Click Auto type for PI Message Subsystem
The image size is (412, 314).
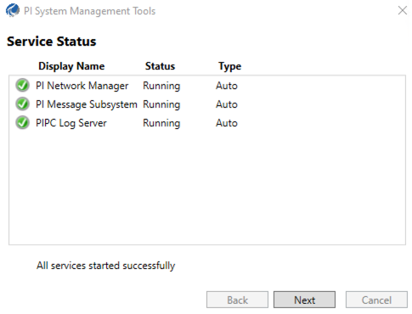coord(227,104)
